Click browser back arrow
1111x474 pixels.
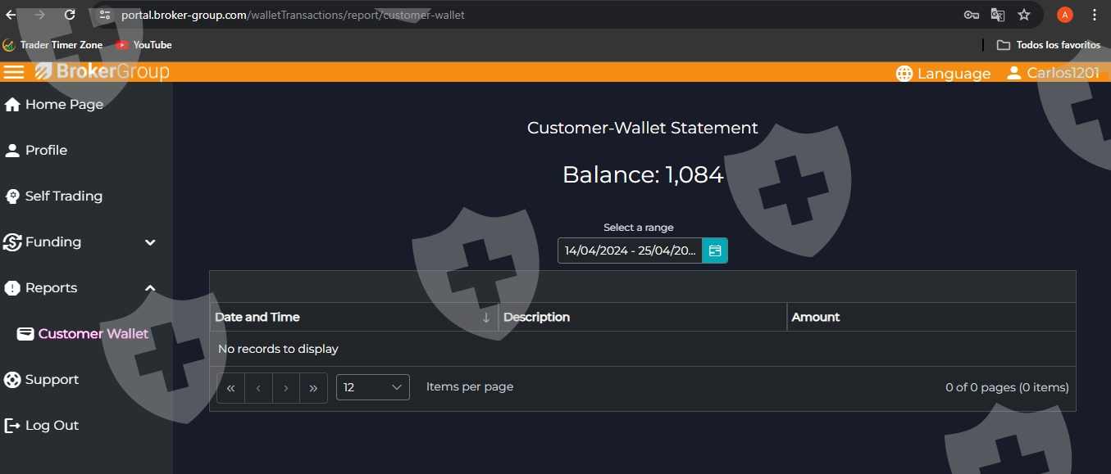(x=11, y=15)
